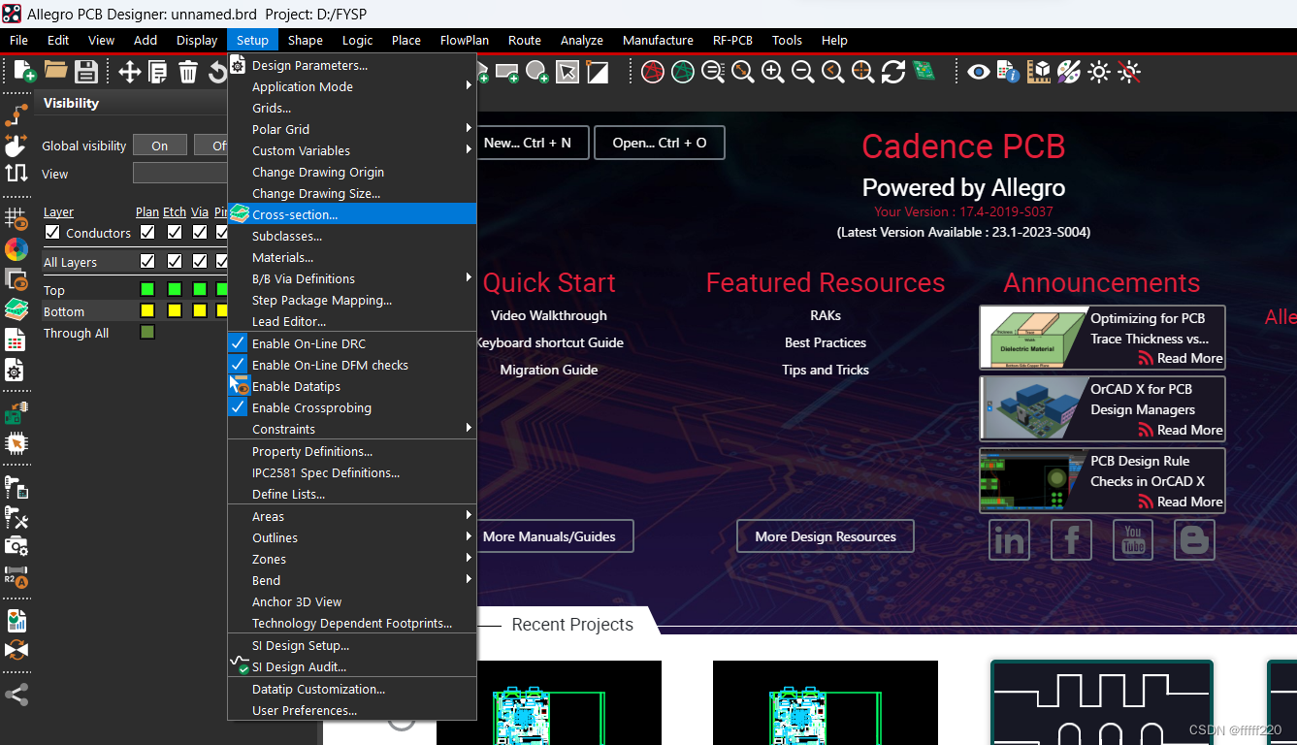Toggle Enable Crossprobing option
Image resolution: width=1297 pixels, height=745 pixels.
pyautogui.click(x=352, y=407)
